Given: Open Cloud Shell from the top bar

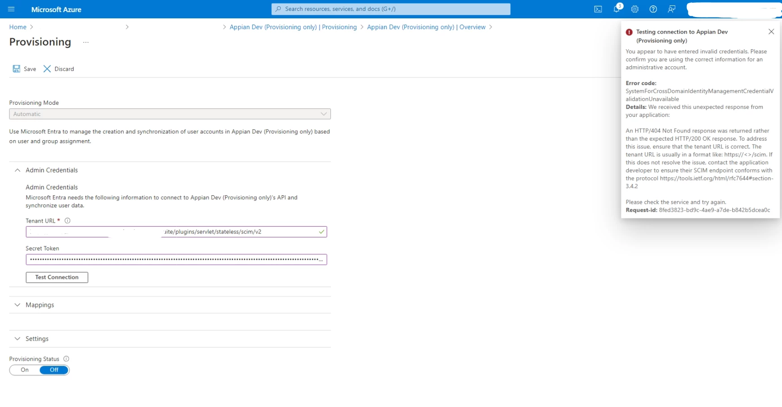Looking at the screenshot, I should point(598,9).
